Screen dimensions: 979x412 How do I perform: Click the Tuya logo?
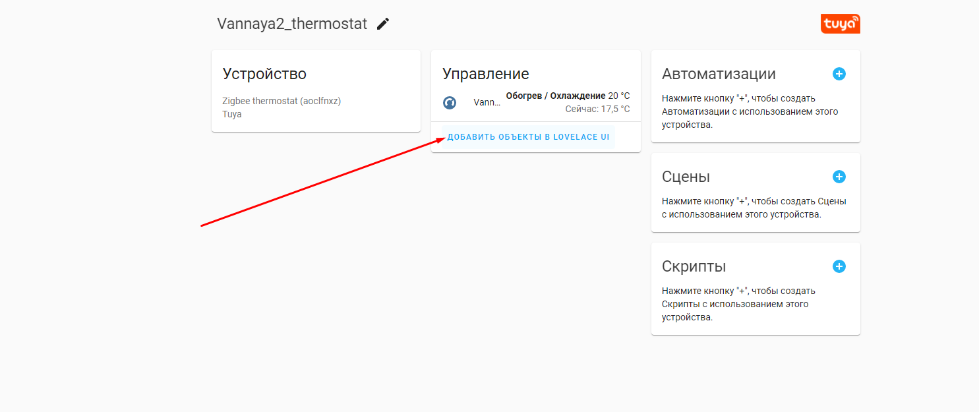(840, 24)
